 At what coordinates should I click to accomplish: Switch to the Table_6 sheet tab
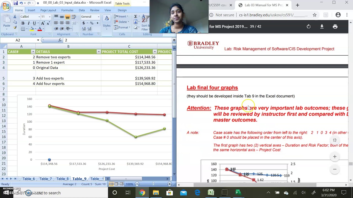(x=29, y=179)
